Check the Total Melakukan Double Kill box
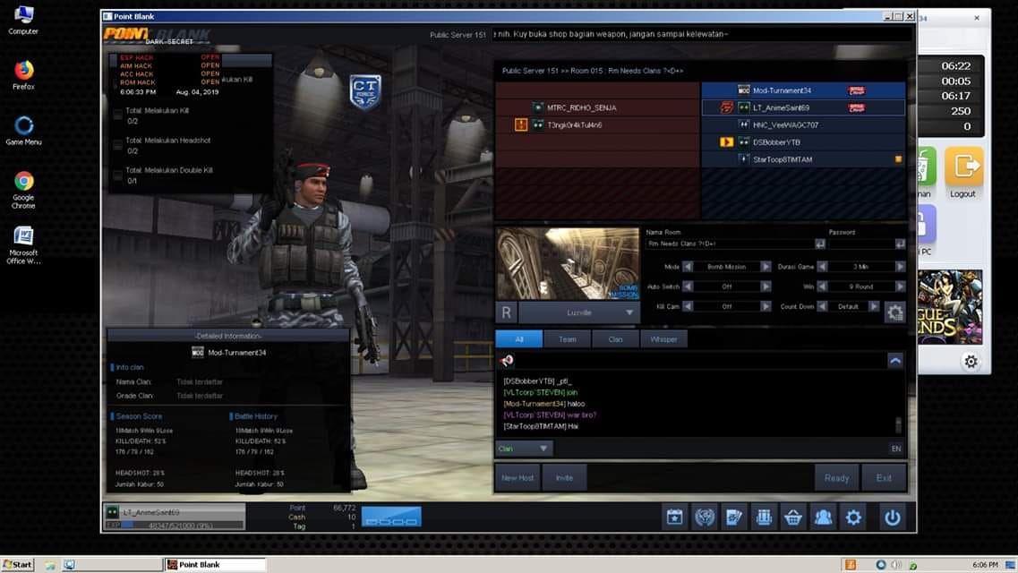This screenshot has width=1018, height=573. 117,175
